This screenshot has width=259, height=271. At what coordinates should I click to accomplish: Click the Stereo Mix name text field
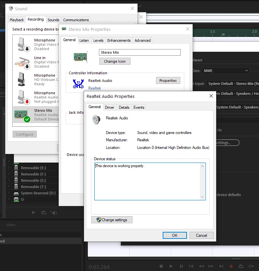tap(139, 52)
